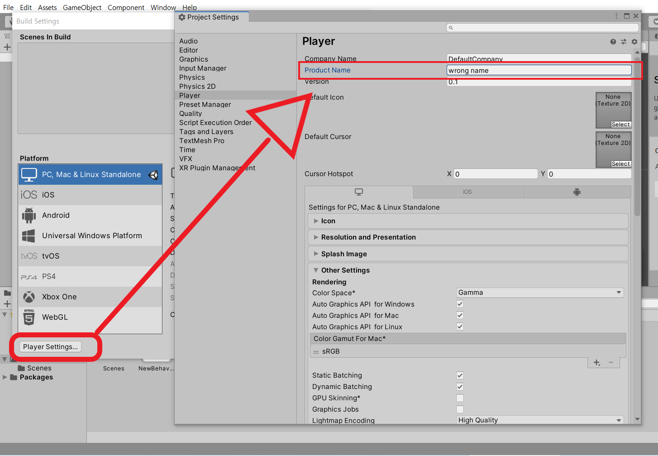Toggle Static Batching checkbox

click(x=460, y=375)
